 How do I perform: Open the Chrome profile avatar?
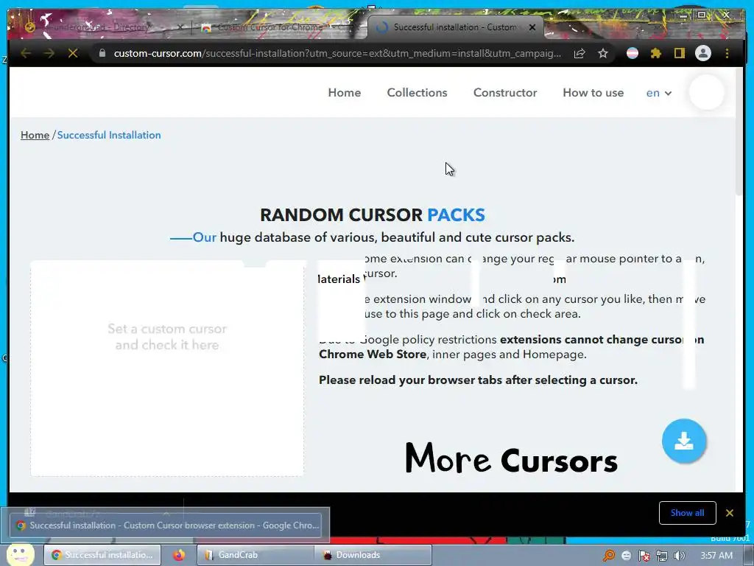tap(703, 53)
